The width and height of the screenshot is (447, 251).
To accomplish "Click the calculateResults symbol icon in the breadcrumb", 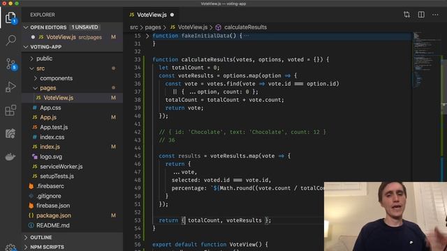I will (x=219, y=27).
